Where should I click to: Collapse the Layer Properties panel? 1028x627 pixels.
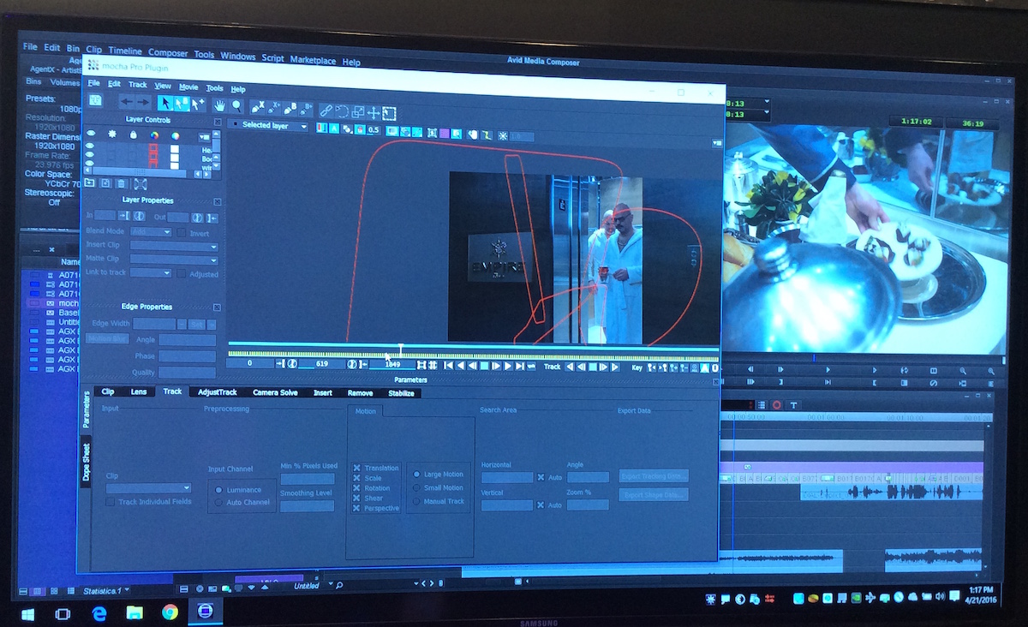coord(218,202)
